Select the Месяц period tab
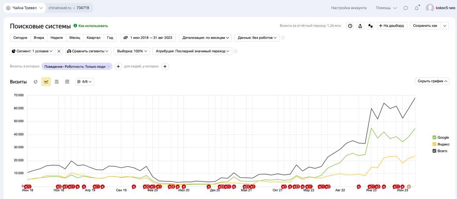Screen dimensions: 457x199 [x=75, y=37]
